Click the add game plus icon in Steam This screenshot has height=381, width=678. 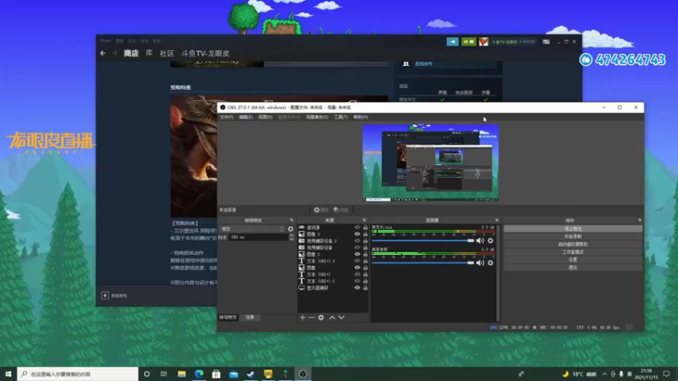(104, 295)
